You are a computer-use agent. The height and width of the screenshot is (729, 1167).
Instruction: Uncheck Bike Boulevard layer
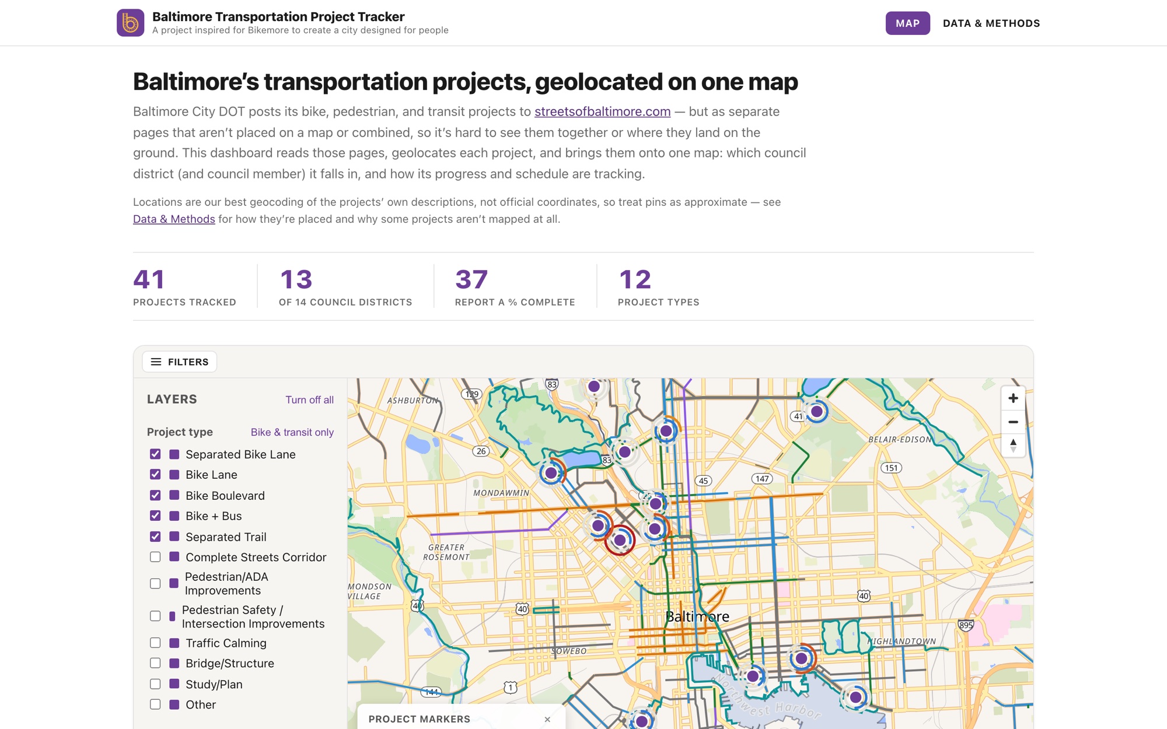click(155, 495)
